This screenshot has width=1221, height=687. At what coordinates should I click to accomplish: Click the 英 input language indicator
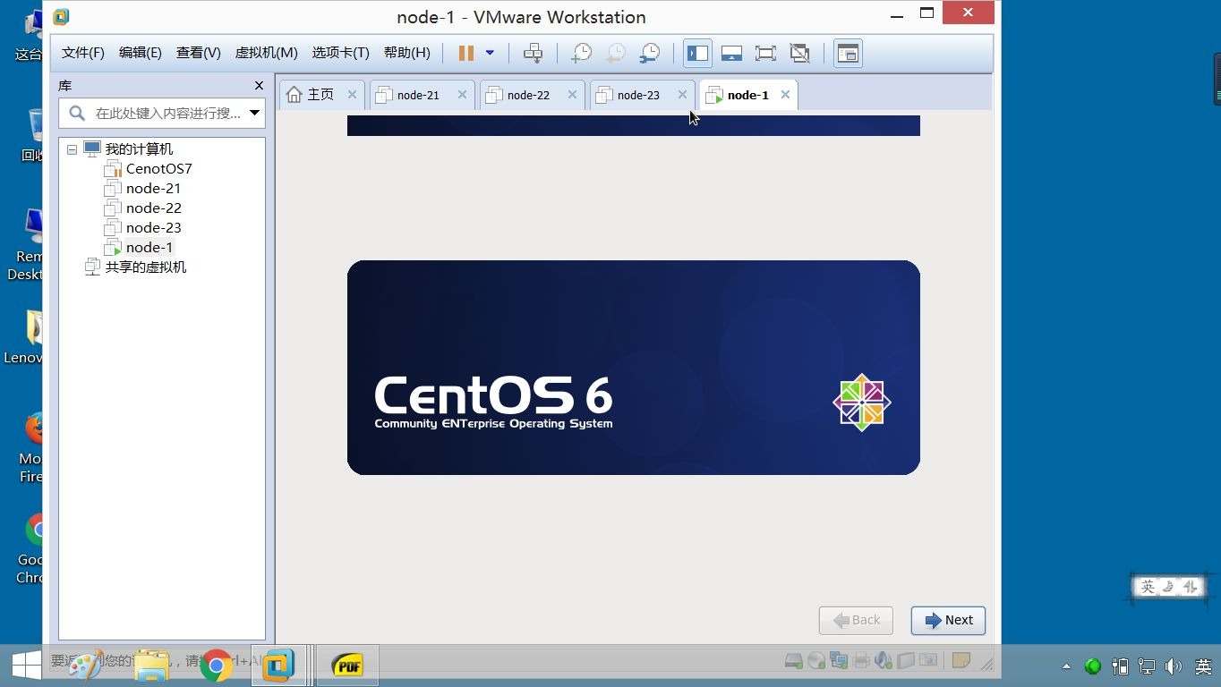pos(1204,666)
